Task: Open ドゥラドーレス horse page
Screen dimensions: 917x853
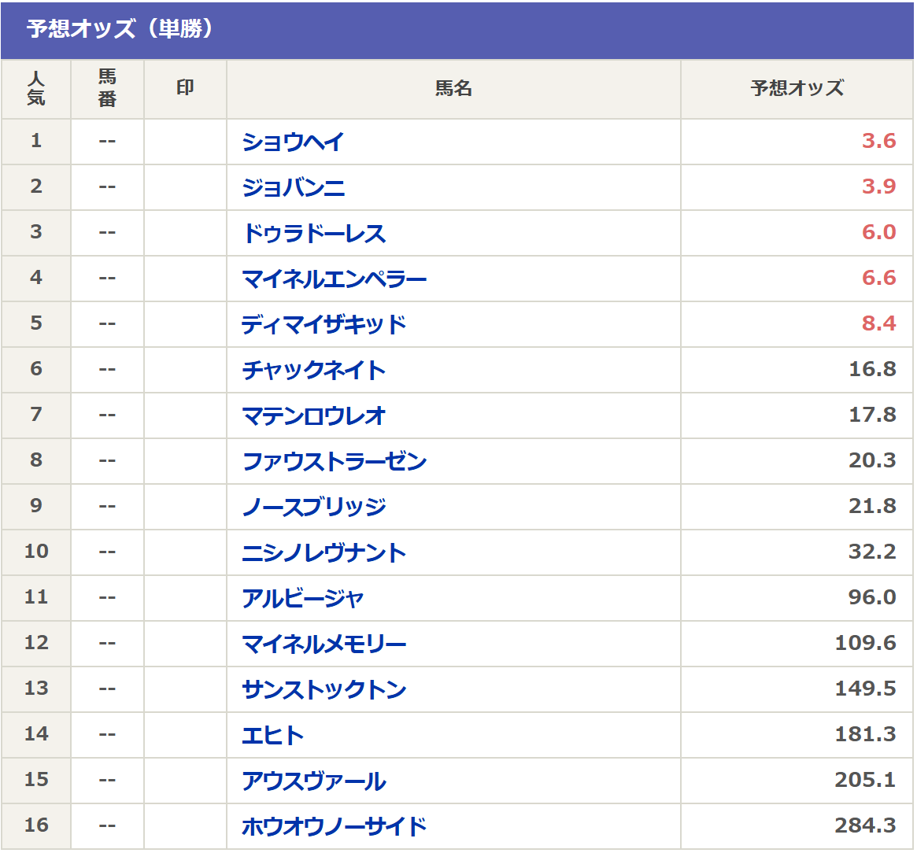Action: (x=313, y=233)
